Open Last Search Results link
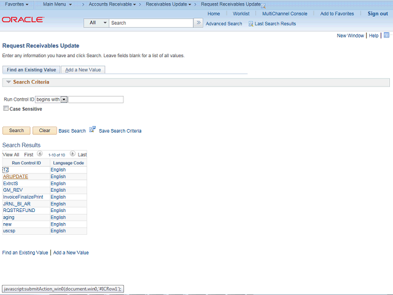 (x=275, y=24)
